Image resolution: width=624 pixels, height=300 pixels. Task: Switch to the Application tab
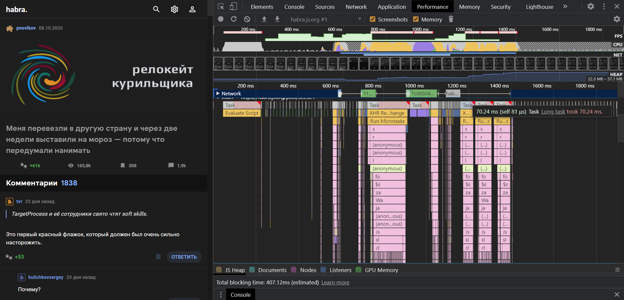pyautogui.click(x=392, y=7)
